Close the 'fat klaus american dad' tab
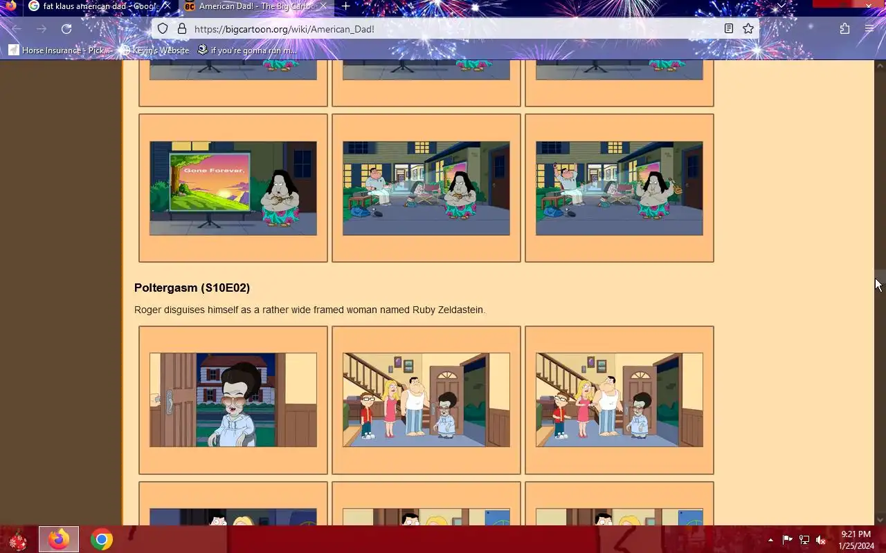Screen dimensions: 886x553 pos(166,6)
